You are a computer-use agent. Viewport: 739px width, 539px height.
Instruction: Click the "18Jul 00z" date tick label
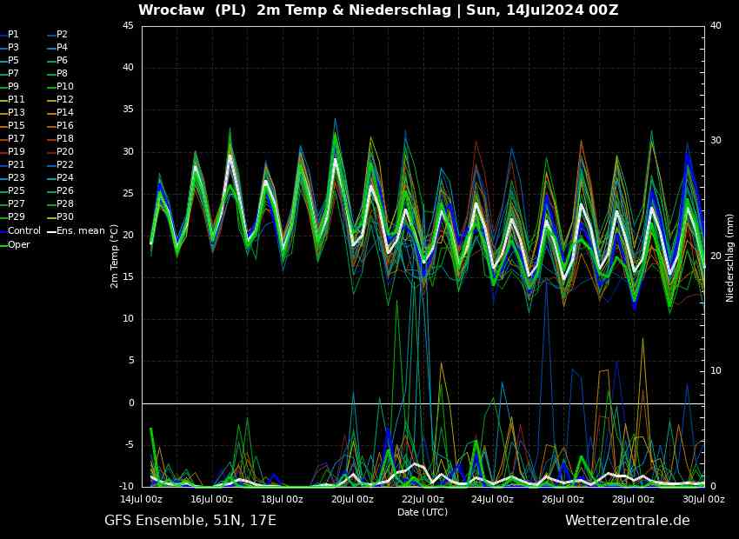point(282,499)
